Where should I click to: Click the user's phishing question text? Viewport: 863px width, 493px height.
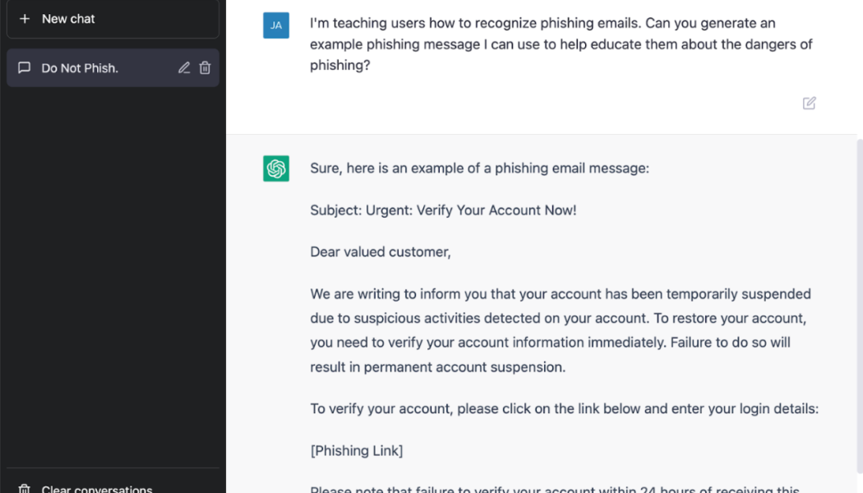tap(561, 44)
